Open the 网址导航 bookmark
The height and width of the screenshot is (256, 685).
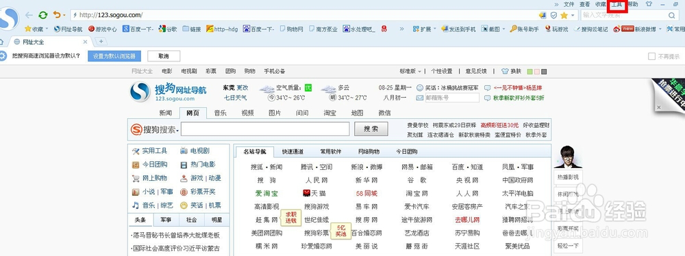(x=68, y=29)
